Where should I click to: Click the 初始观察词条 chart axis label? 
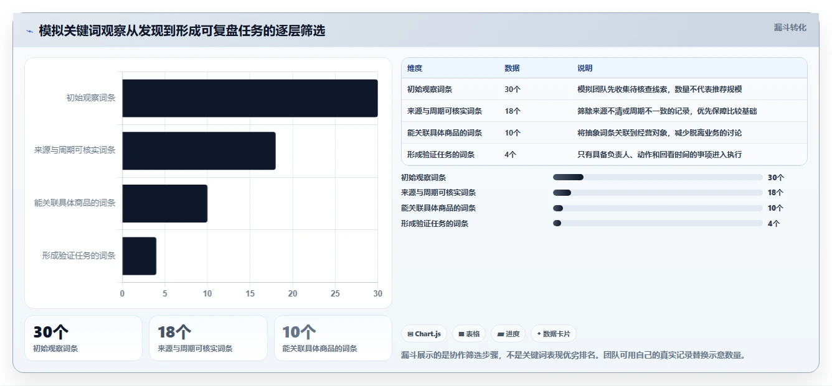91,98
